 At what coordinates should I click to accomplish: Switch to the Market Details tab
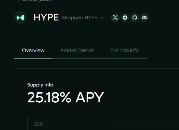(78, 50)
